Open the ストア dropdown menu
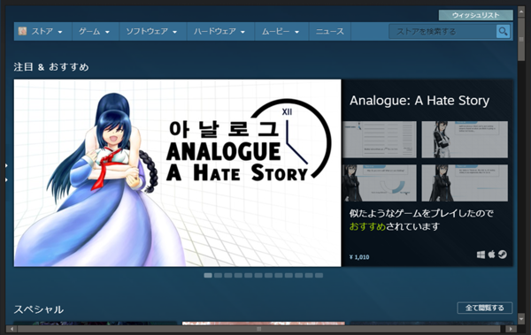 pyautogui.click(x=43, y=32)
